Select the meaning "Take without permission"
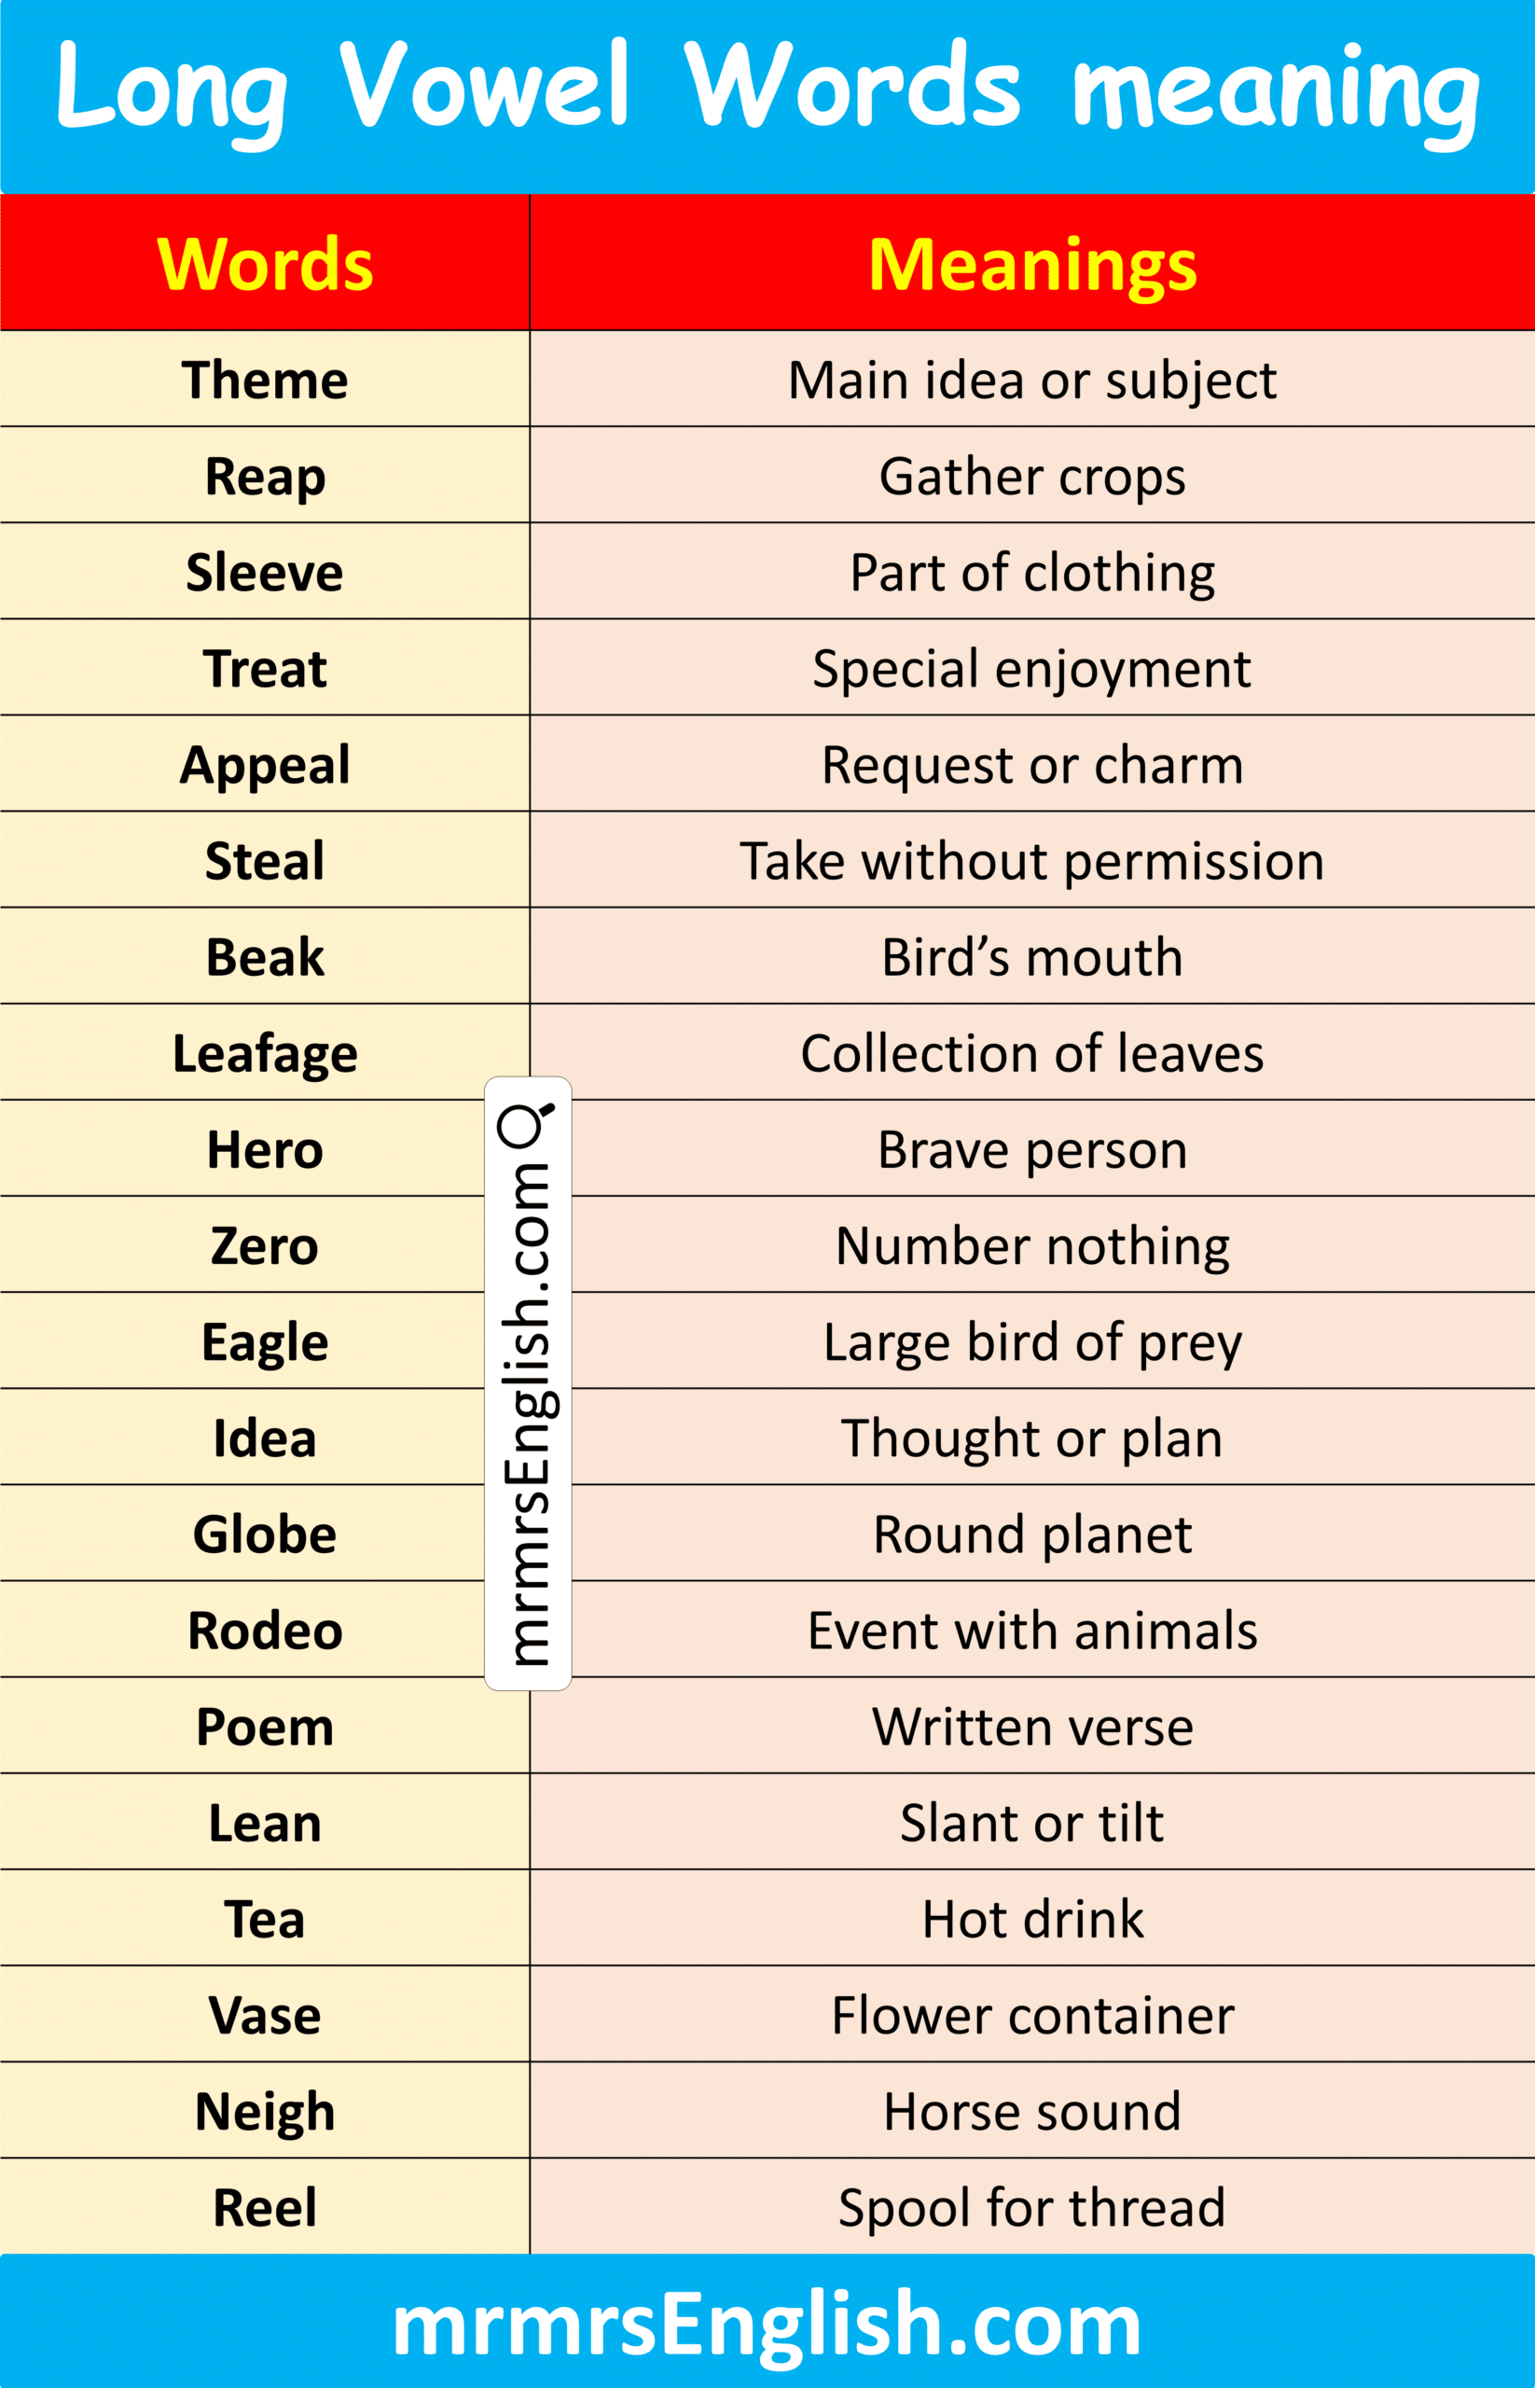Screen dimensions: 1535x2388 tap(1031, 860)
